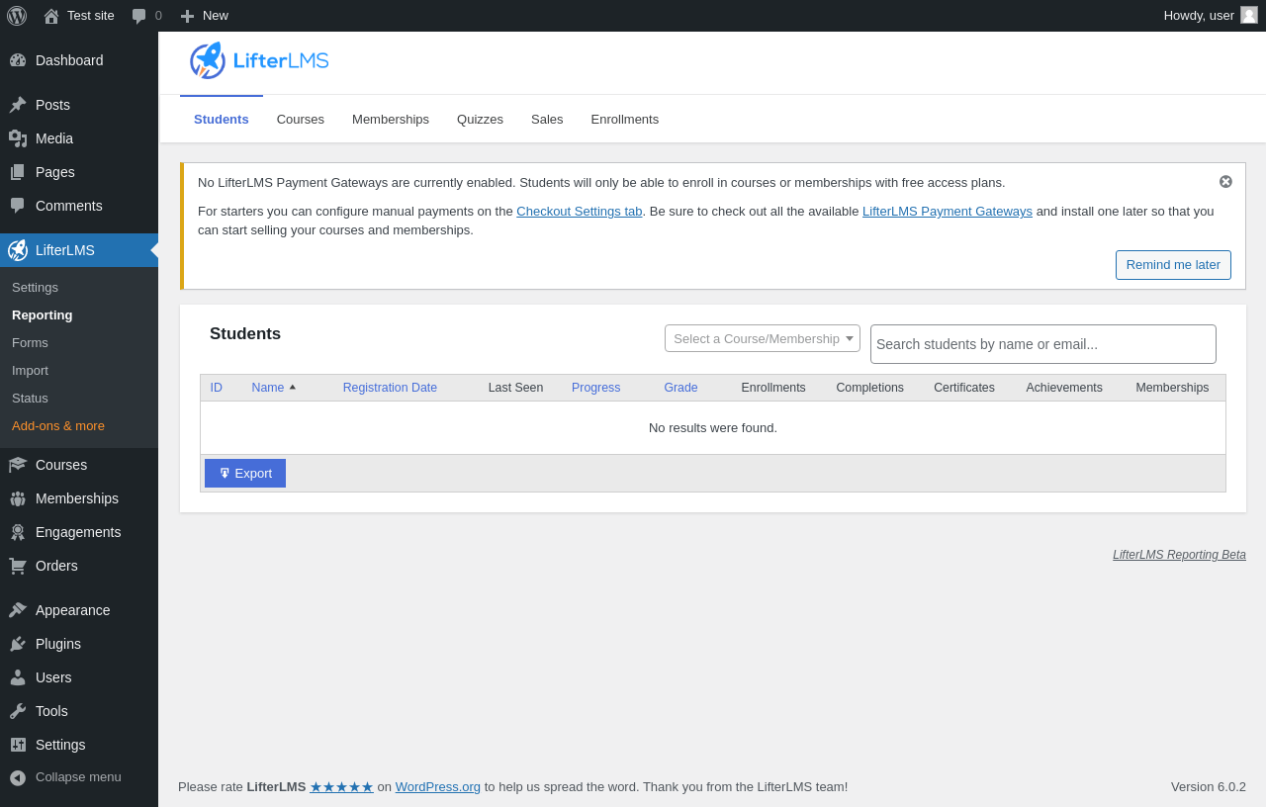Click the Last Seen column header
Screen dimensions: 1266x807
515,388
